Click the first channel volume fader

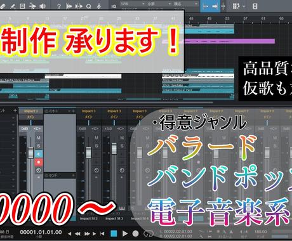30,153
